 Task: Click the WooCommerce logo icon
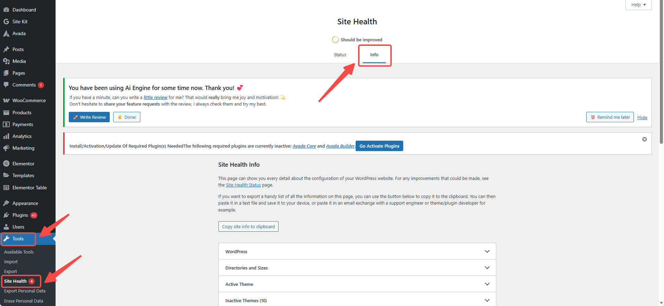(x=6, y=100)
